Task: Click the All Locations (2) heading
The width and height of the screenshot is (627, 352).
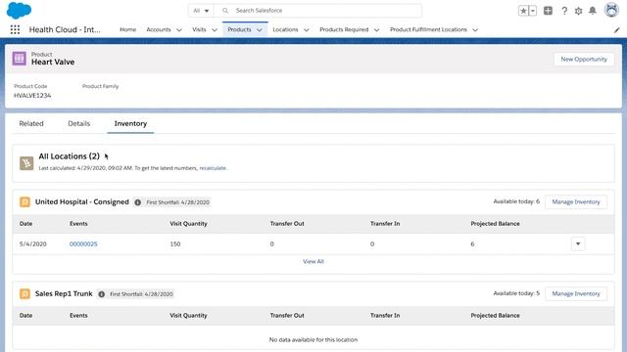Action: [x=70, y=156]
